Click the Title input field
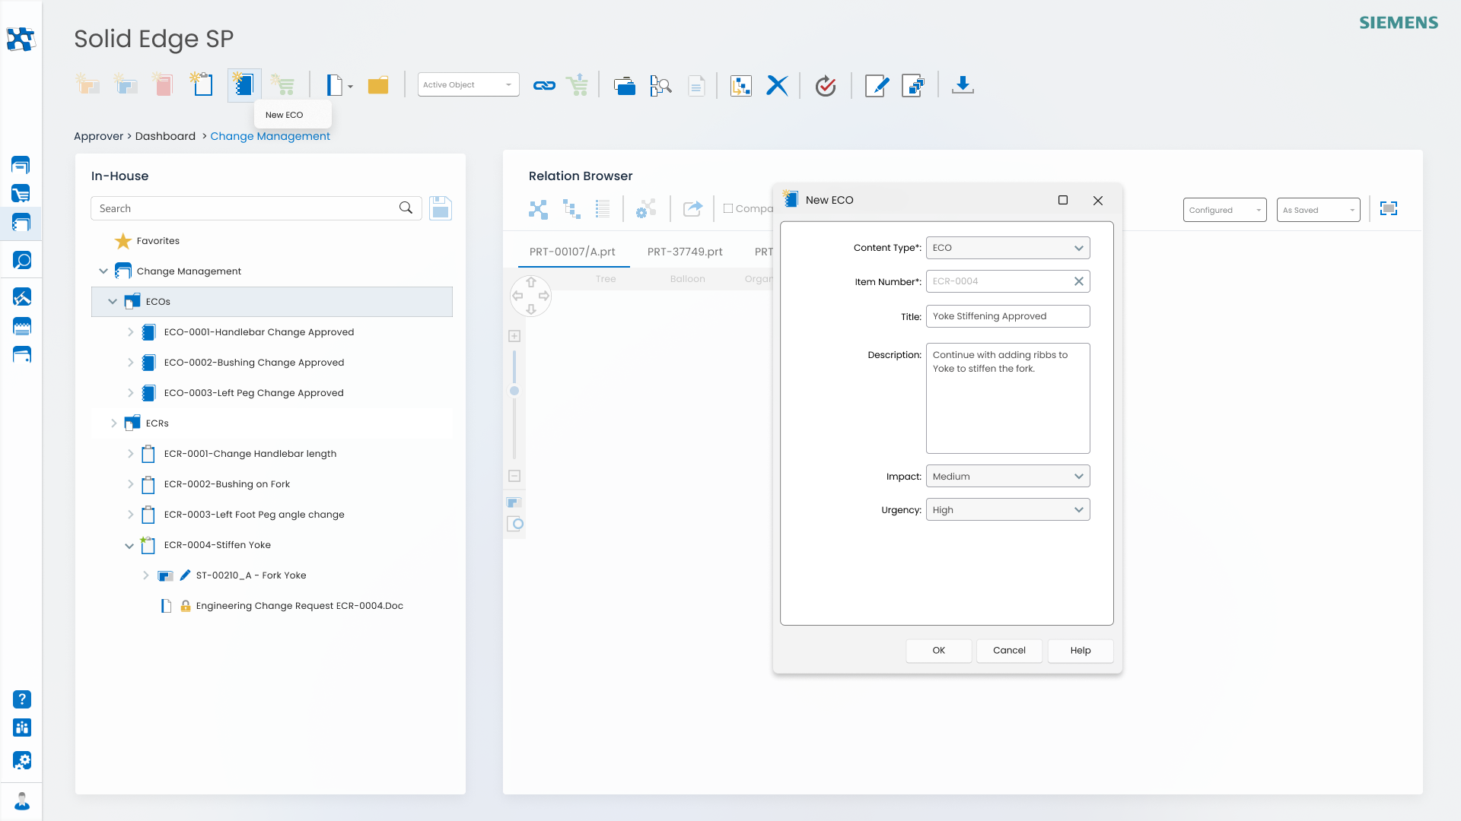 pyautogui.click(x=1007, y=316)
